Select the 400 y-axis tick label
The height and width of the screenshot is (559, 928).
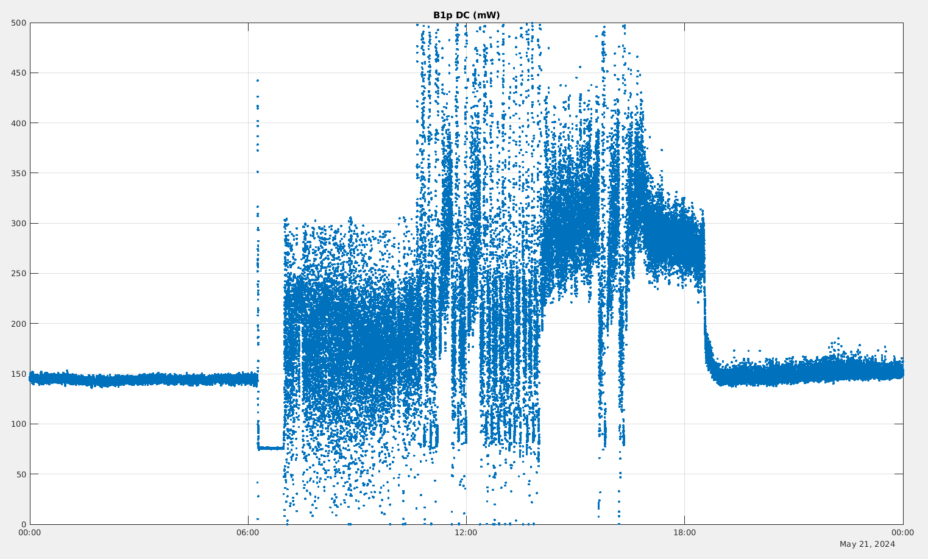point(19,123)
